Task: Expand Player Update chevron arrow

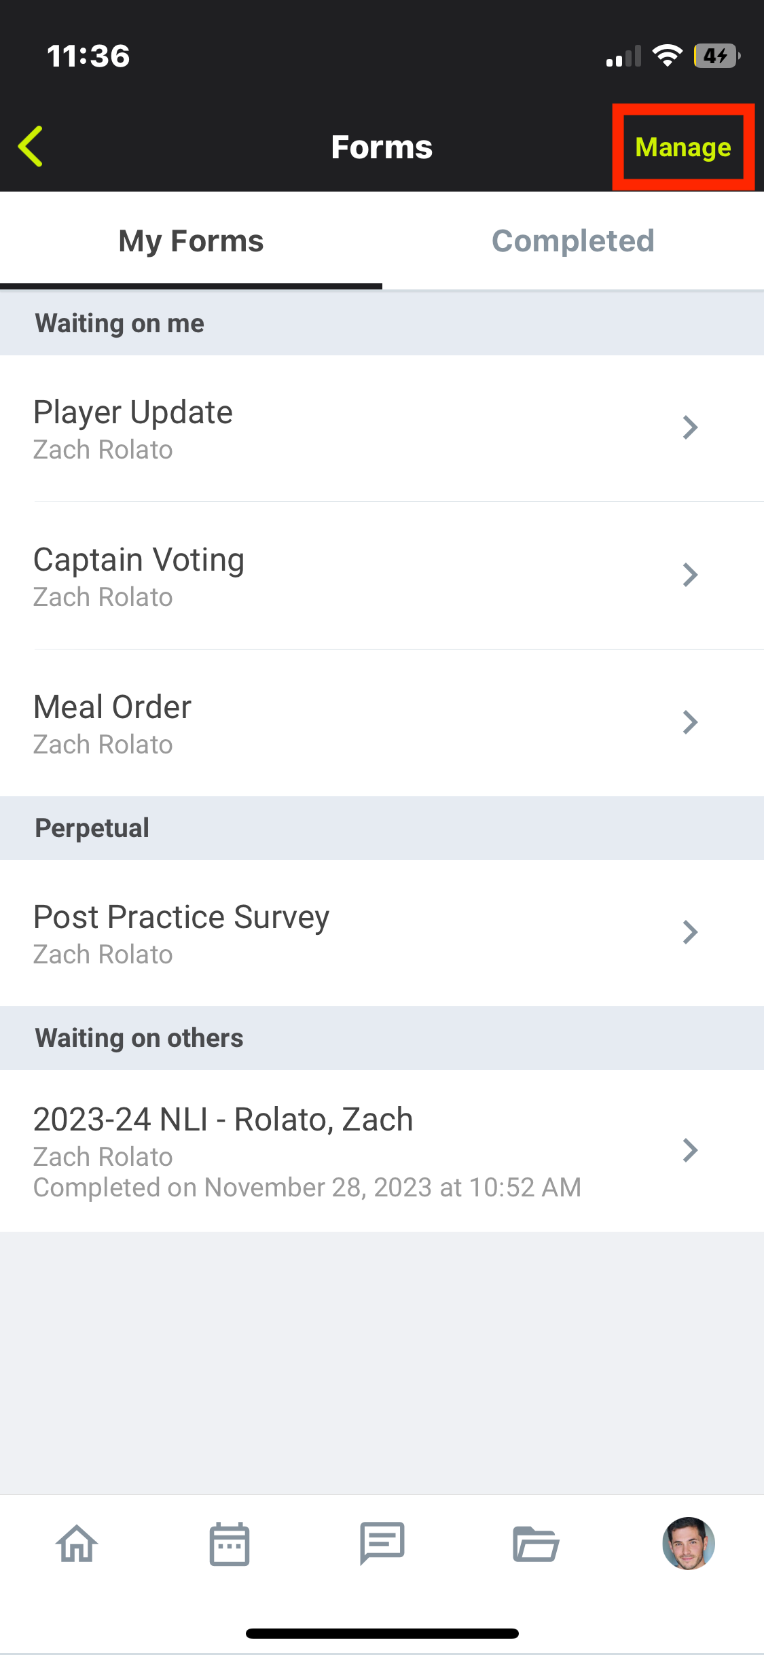Action: (691, 427)
